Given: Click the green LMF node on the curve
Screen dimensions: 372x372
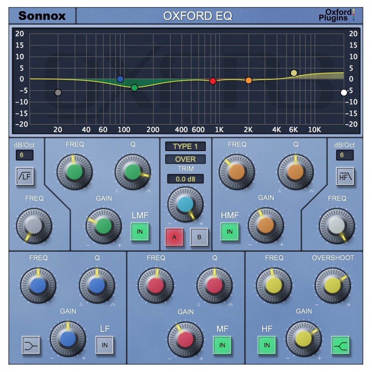Looking at the screenshot, I should [x=134, y=87].
